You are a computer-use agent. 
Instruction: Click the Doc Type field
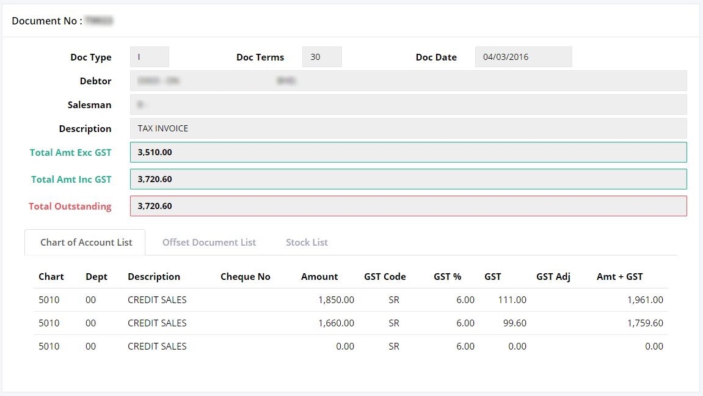point(149,57)
